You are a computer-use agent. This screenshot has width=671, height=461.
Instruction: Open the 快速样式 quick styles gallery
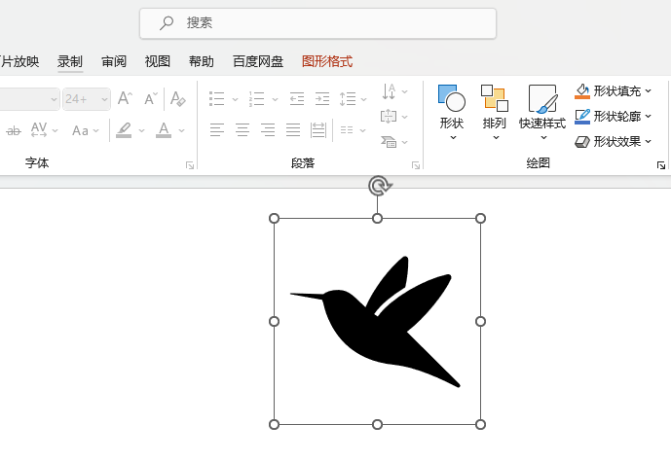(542, 113)
